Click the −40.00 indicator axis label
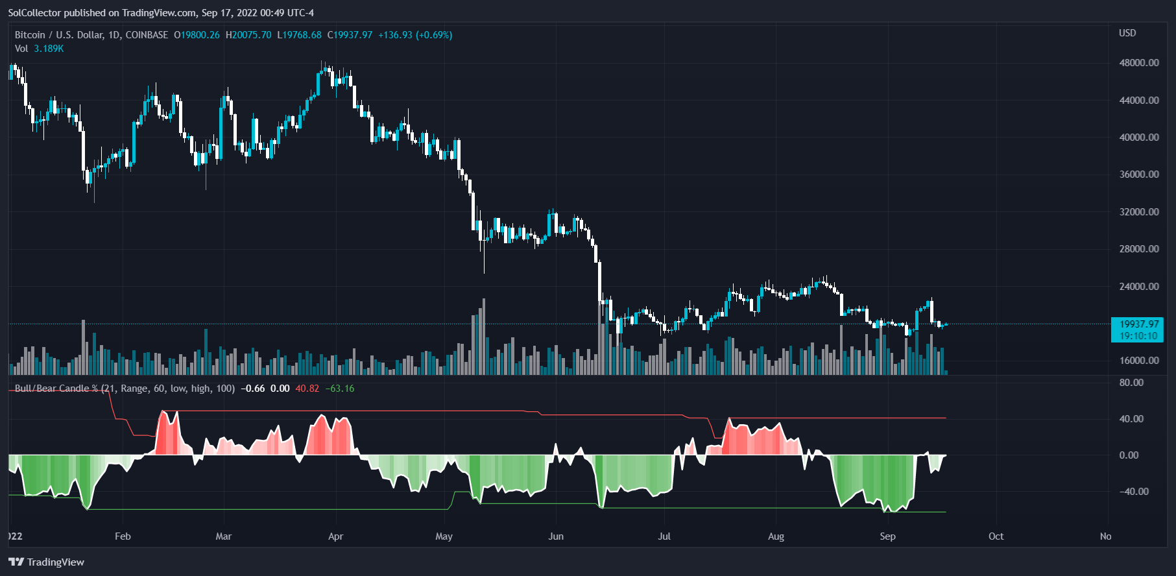Screen dimensions: 1176x576 pos(1134,492)
